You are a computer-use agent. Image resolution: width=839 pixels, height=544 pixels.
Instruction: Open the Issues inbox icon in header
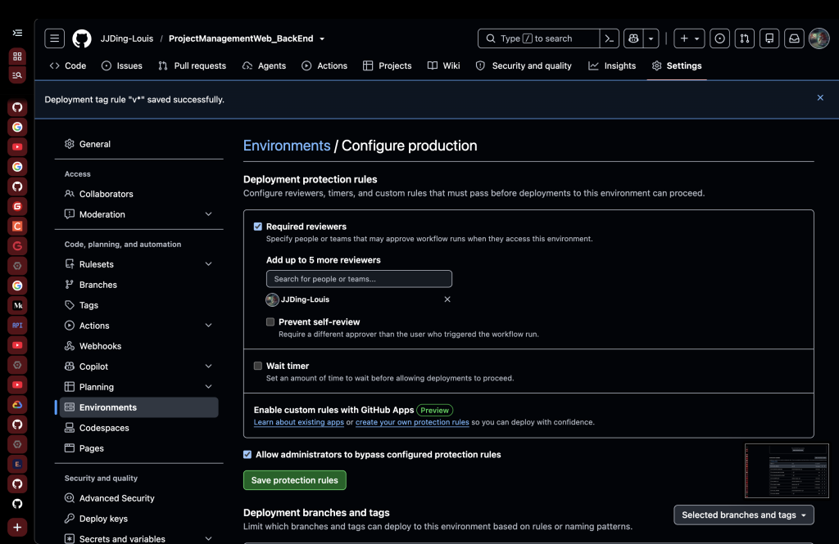tap(719, 38)
